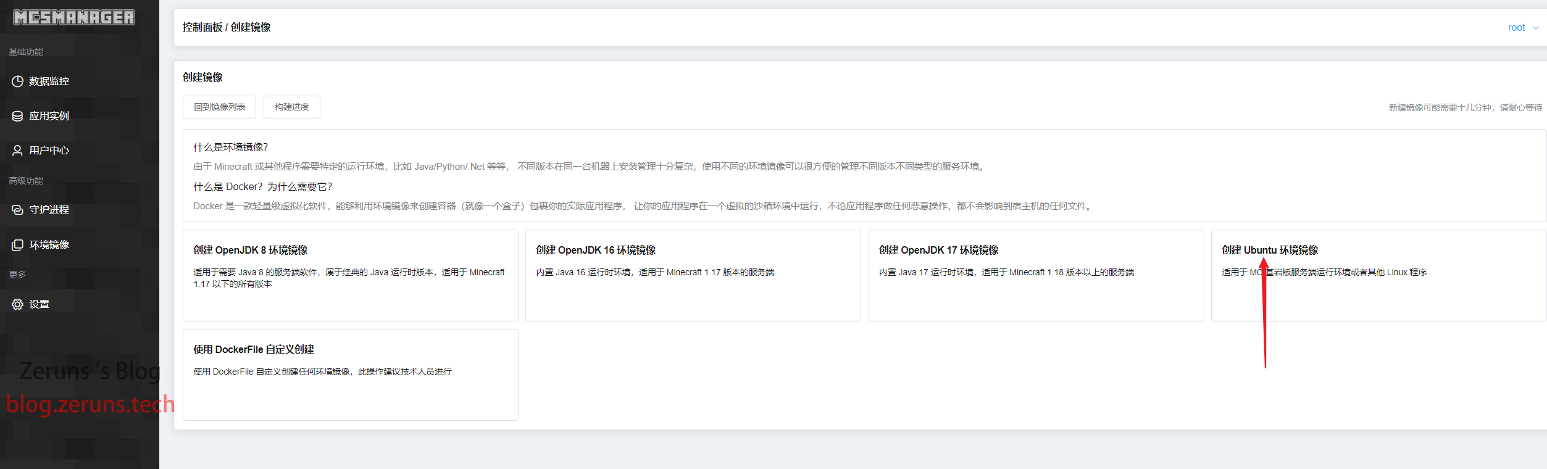Click the 更多 section label
The width and height of the screenshot is (1547, 469).
[17, 275]
